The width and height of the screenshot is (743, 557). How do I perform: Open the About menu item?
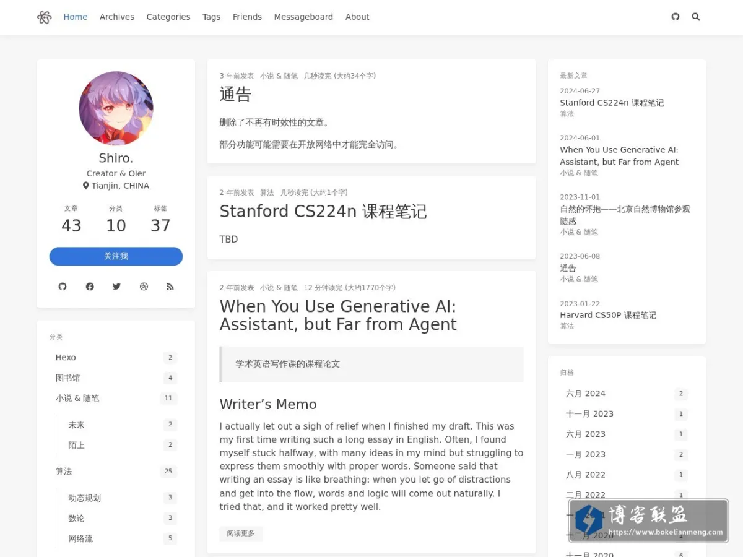coord(357,17)
